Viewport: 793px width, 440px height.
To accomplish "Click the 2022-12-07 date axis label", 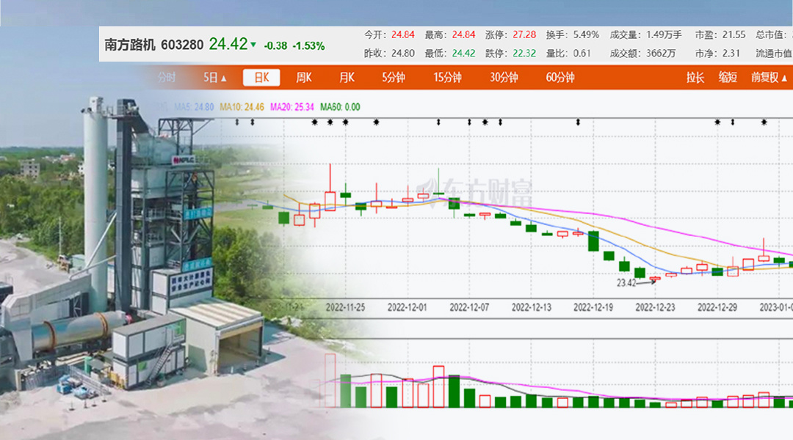I will 469,307.
